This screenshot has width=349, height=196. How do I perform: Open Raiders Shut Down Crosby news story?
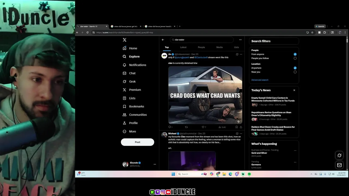coord(273,128)
